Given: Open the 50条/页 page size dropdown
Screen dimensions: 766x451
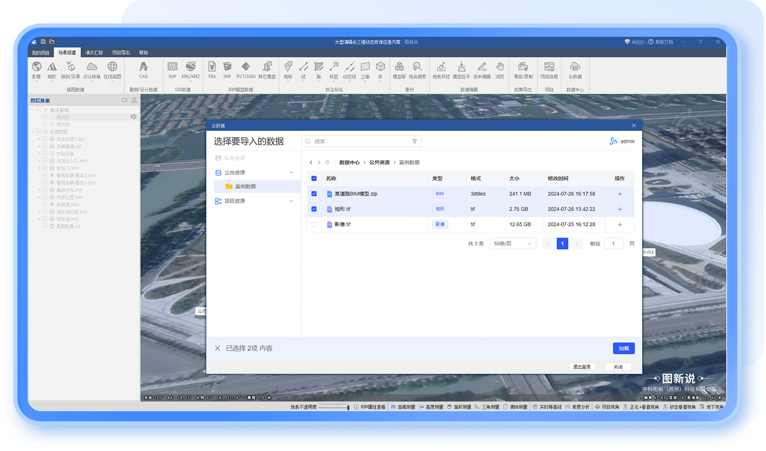Looking at the screenshot, I should (x=513, y=244).
